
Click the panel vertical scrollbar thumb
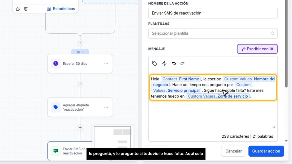(x=286, y=44)
